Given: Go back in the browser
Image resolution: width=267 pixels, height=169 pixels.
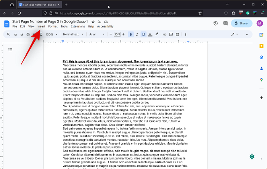Looking at the screenshot, I should (5, 13).
